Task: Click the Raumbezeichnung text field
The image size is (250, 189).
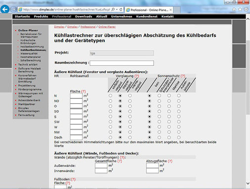Action: click(x=122, y=63)
